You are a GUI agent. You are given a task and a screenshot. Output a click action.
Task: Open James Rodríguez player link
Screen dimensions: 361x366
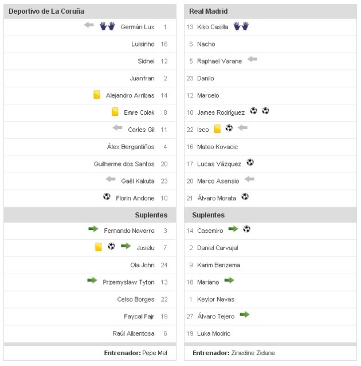click(x=221, y=112)
